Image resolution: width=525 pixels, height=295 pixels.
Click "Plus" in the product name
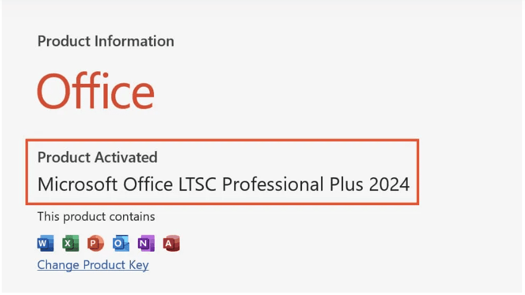click(x=345, y=184)
